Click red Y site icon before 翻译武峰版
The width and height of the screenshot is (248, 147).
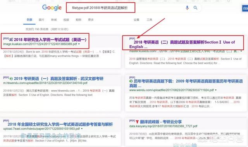click(x=137, y=122)
